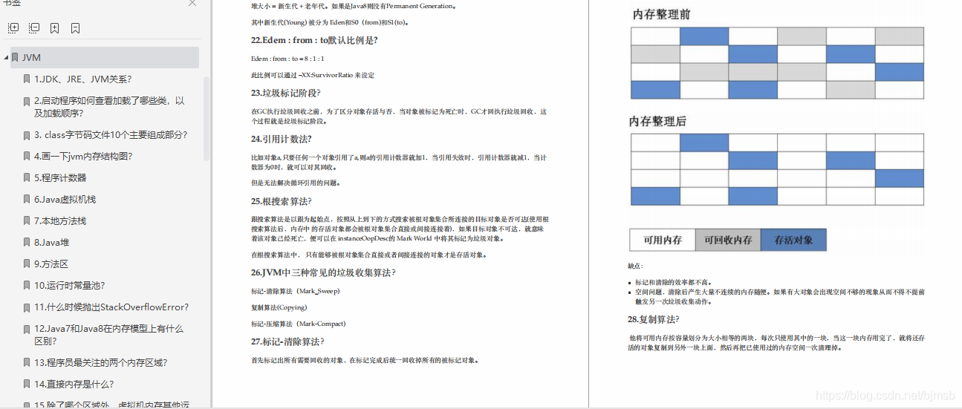Screen dimensions: 962x409
Task: Click the text 复制算法(Copying)
Action: click(279, 307)
